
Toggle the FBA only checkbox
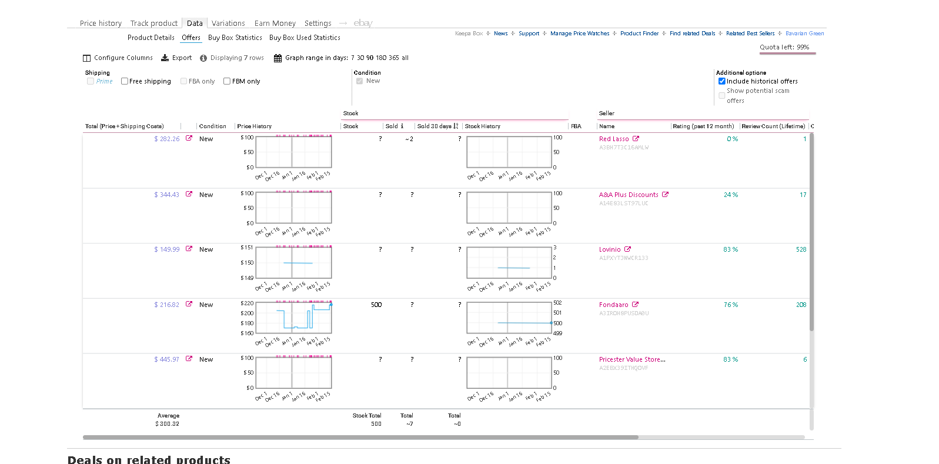(183, 81)
